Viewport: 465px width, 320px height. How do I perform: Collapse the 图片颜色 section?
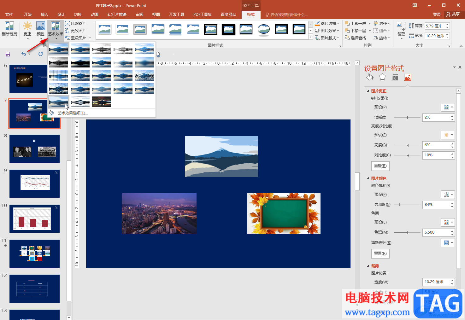(368, 178)
